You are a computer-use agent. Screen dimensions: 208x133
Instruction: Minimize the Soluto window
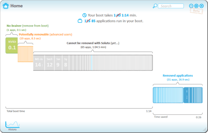tap(191, 6)
